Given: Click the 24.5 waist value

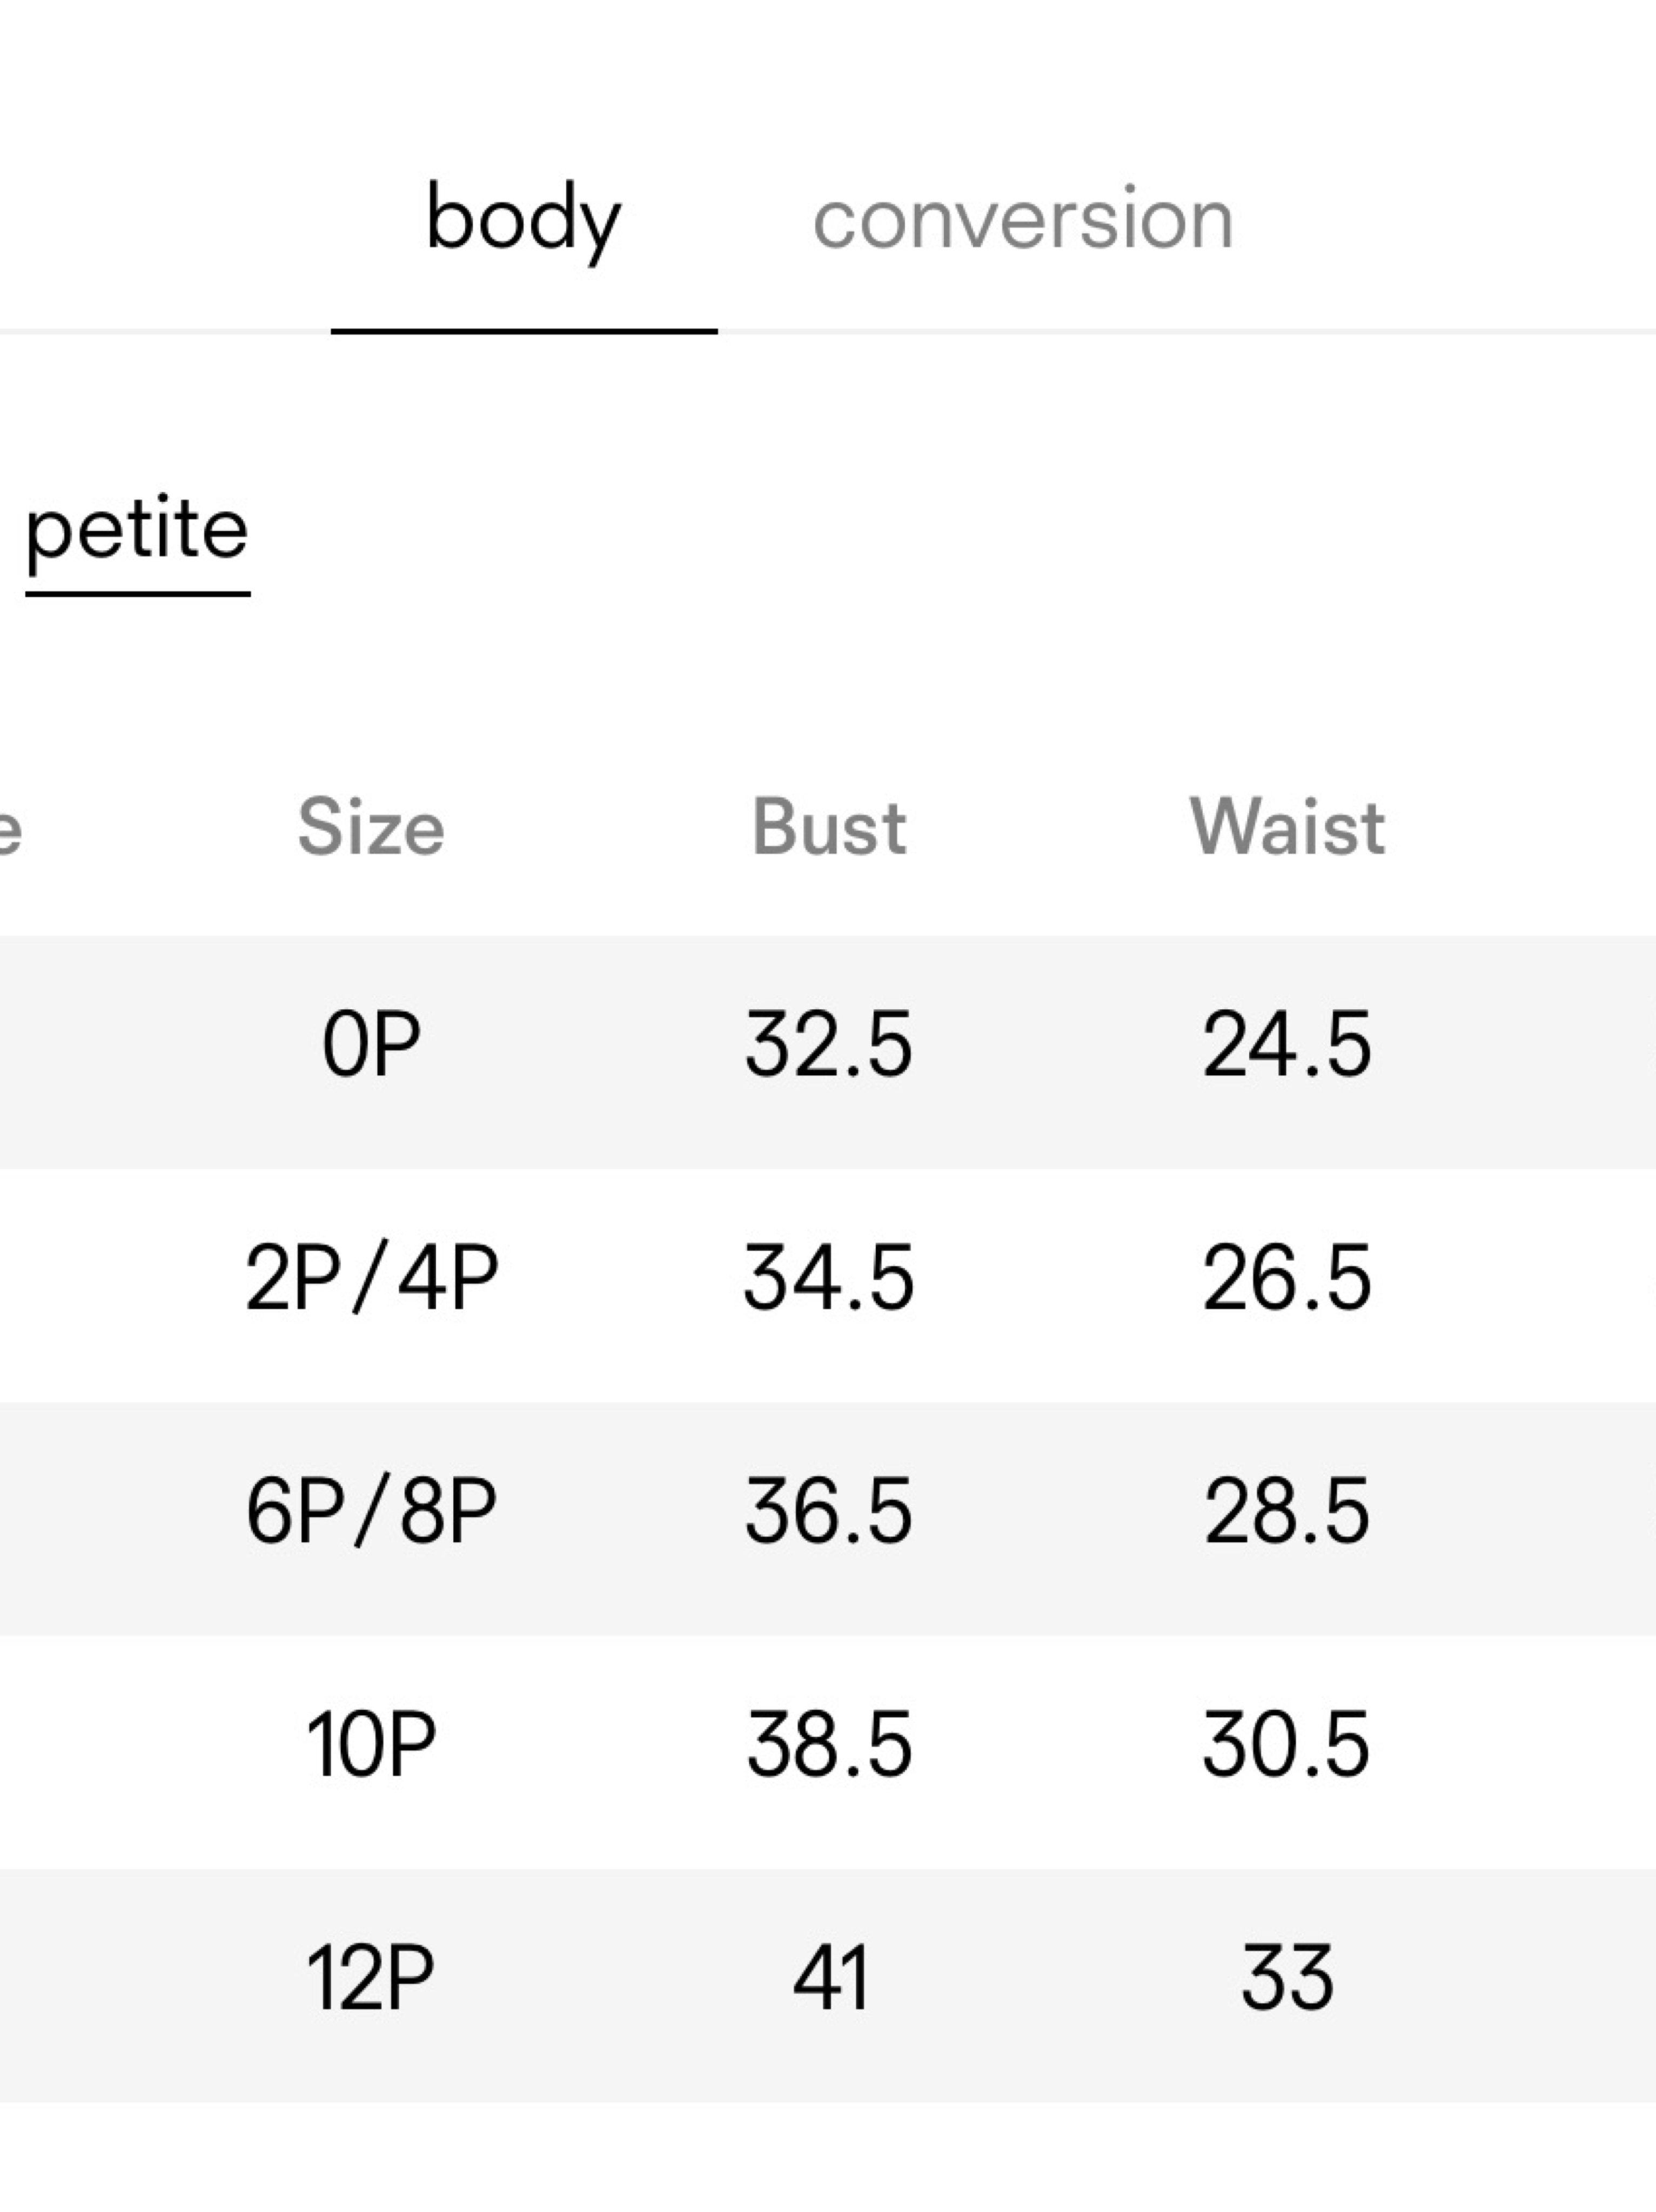Looking at the screenshot, I should pyautogui.click(x=1287, y=1044).
